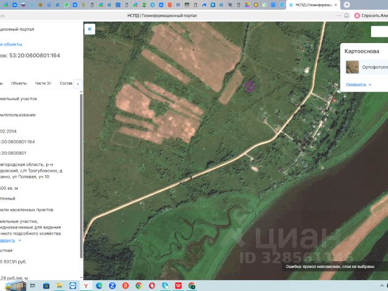Switch to the 'Части ЗУ' tab
The width and height of the screenshot is (388, 291).
[x=44, y=83]
